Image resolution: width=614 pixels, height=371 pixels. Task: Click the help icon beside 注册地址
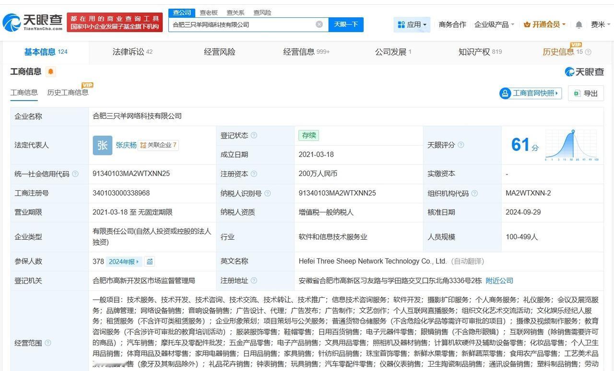[254, 280]
